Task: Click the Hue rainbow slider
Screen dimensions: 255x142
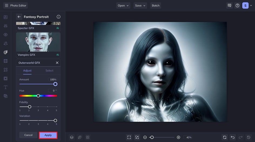Action: [38, 96]
